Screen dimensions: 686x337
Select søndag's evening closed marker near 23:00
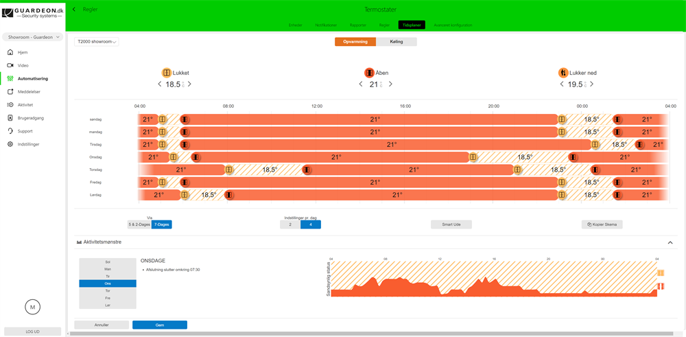[x=562, y=119]
